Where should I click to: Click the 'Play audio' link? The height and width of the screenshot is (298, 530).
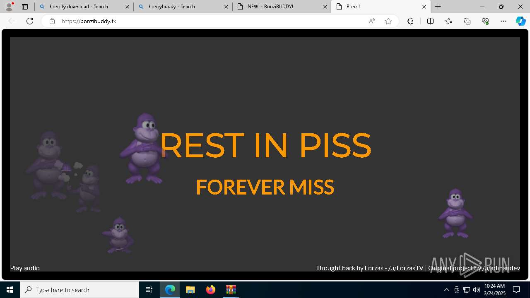25,268
